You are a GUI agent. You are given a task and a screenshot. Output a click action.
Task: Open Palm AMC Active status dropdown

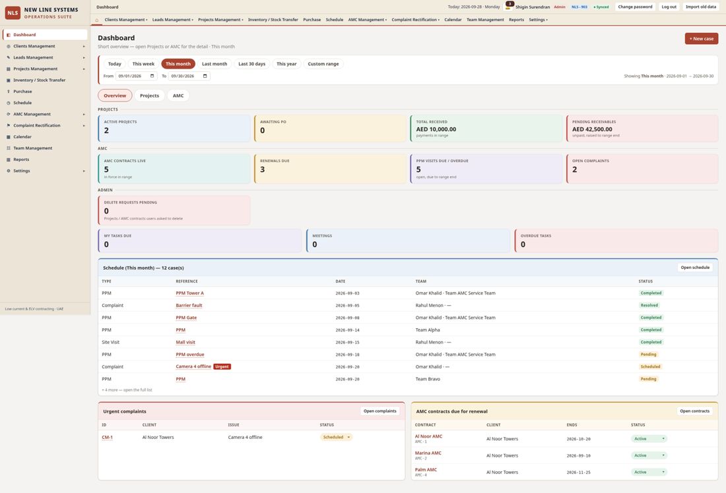point(649,472)
